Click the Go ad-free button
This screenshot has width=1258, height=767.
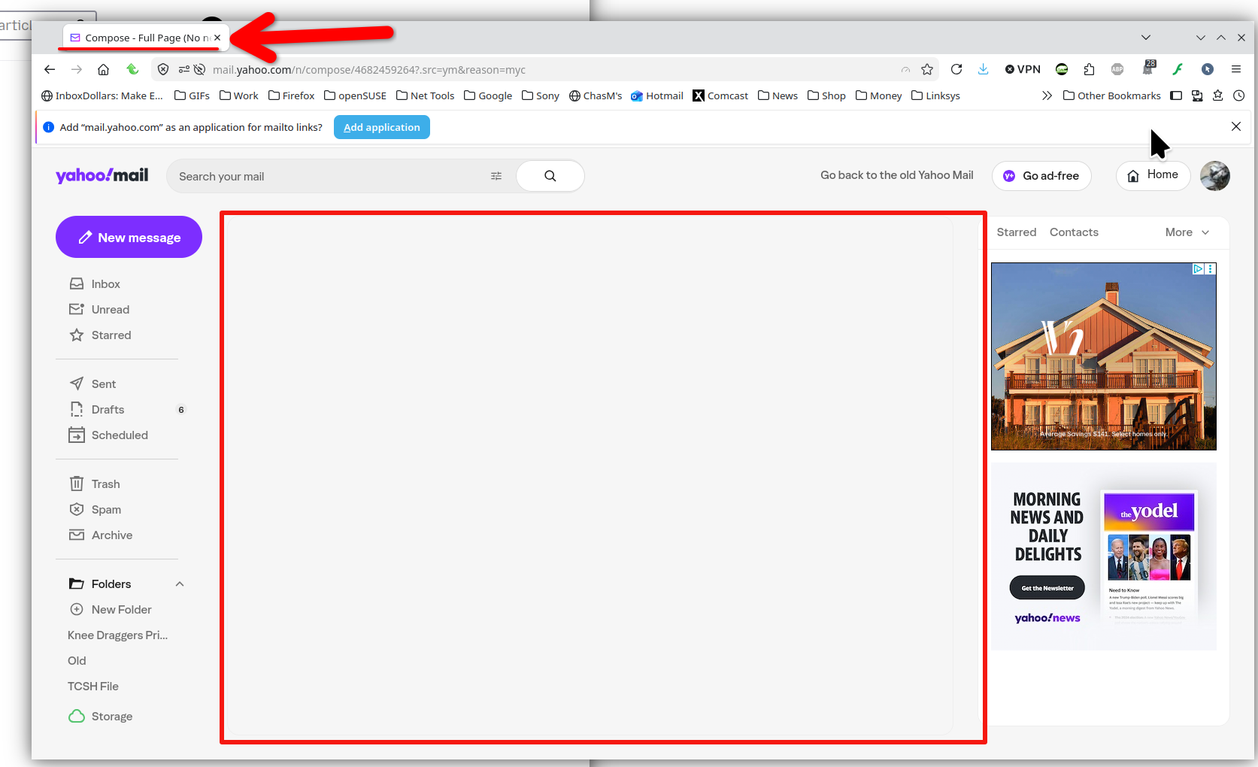pyautogui.click(x=1041, y=176)
